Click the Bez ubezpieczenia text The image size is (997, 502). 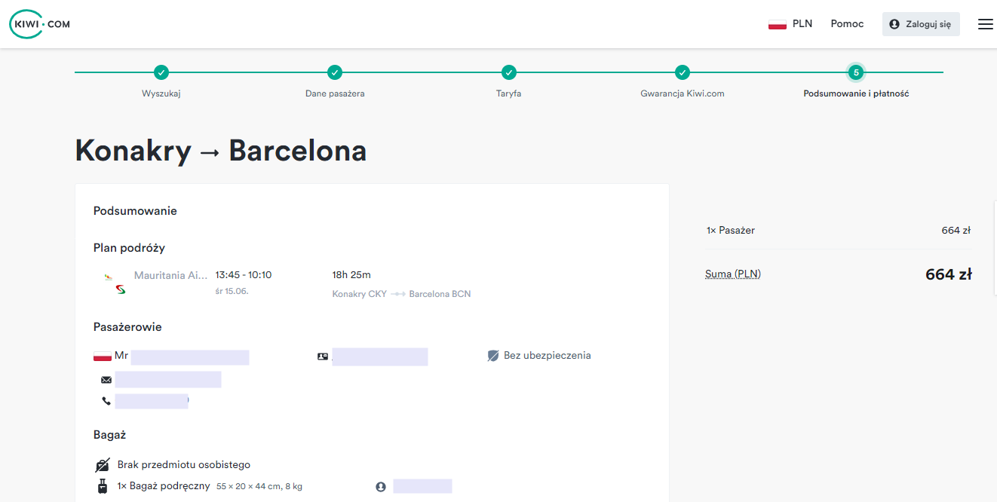[548, 356]
